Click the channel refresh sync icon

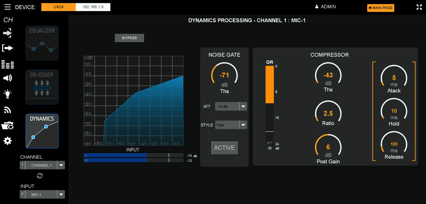click(x=40, y=176)
